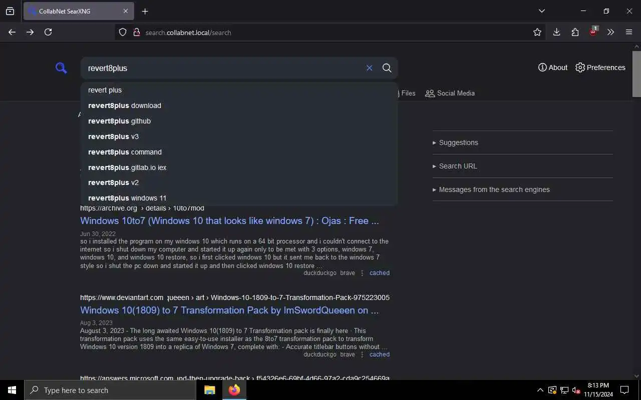
Task: Choose suggestion "revert8plus github"
Action: pyautogui.click(x=239, y=121)
